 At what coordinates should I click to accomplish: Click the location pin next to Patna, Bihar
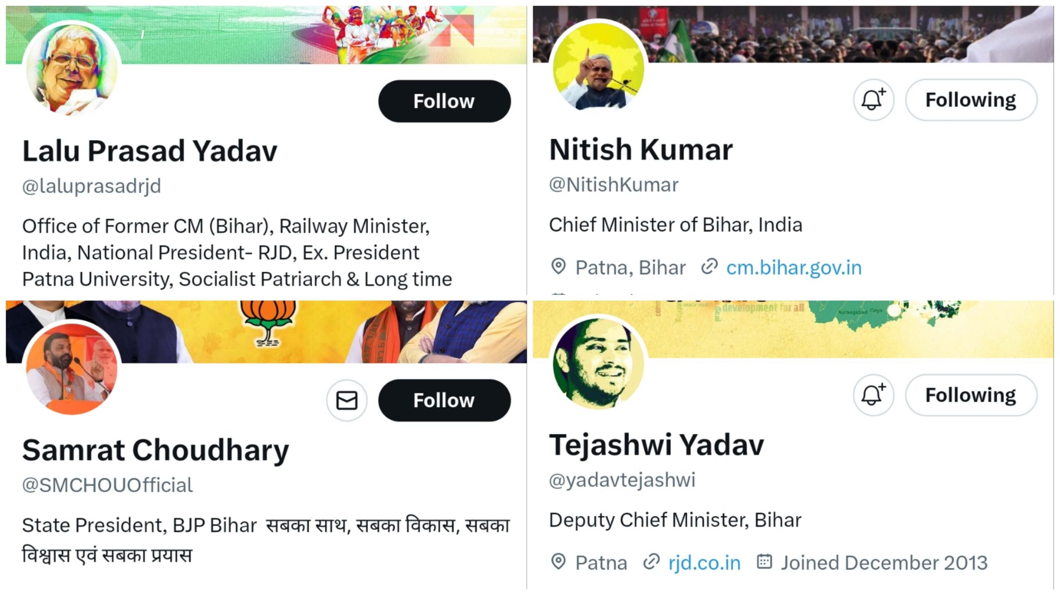coord(559,267)
